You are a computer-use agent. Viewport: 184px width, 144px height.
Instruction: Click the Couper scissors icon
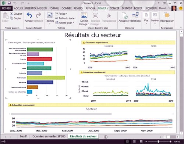(x=11, y=14)
